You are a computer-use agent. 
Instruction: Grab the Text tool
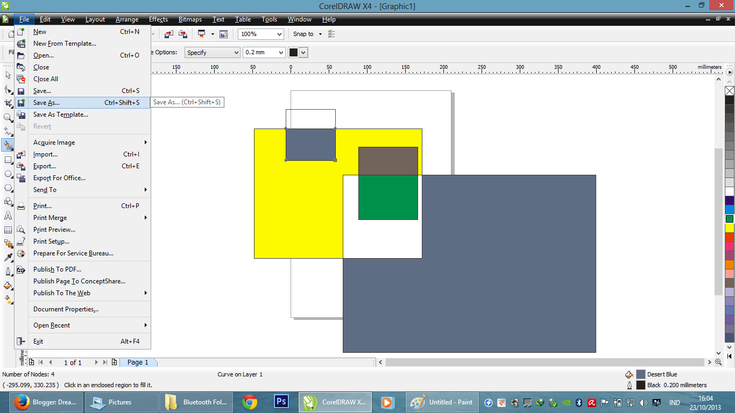8,214
